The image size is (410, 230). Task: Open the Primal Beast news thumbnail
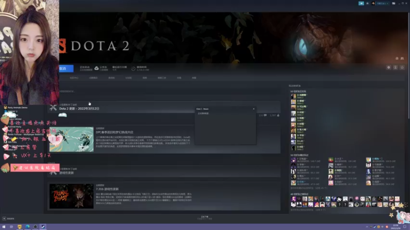pyautogui.click(x=71, y=196)
